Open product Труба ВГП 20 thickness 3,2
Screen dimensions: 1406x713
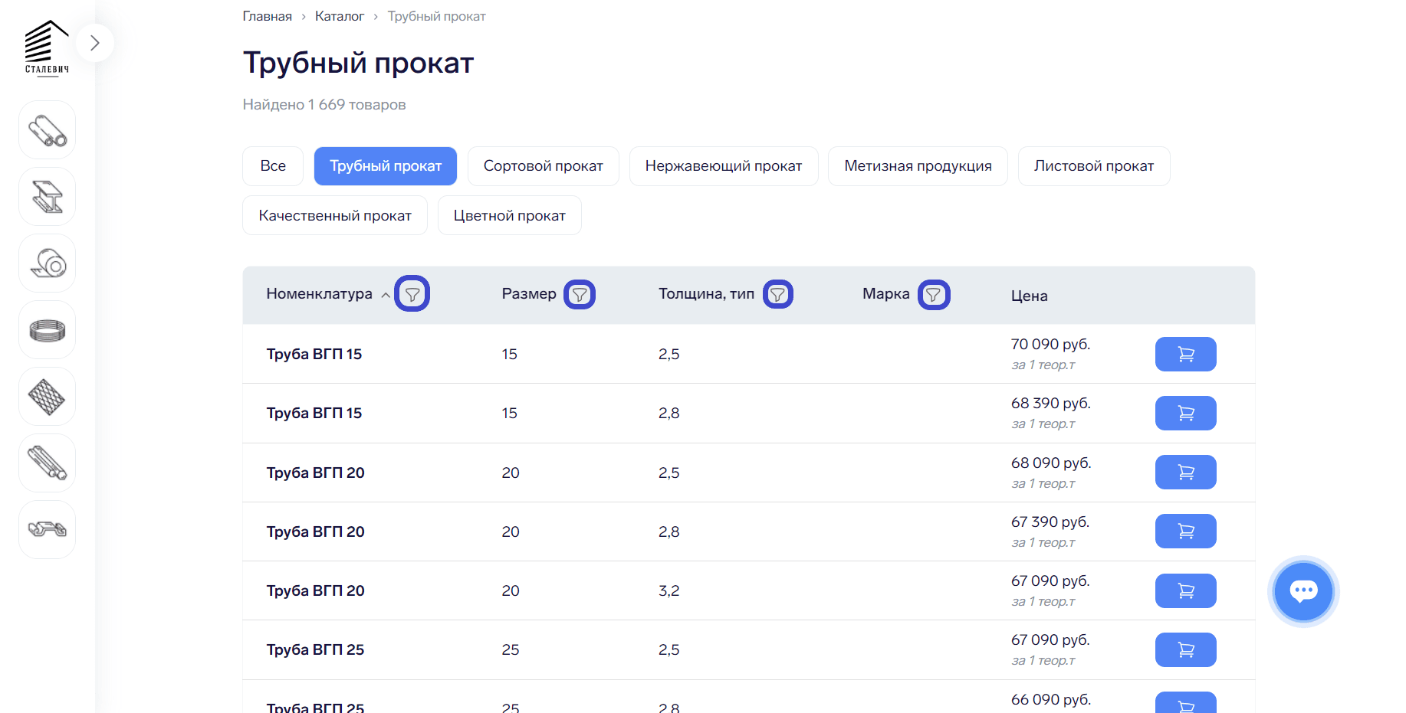315,590
